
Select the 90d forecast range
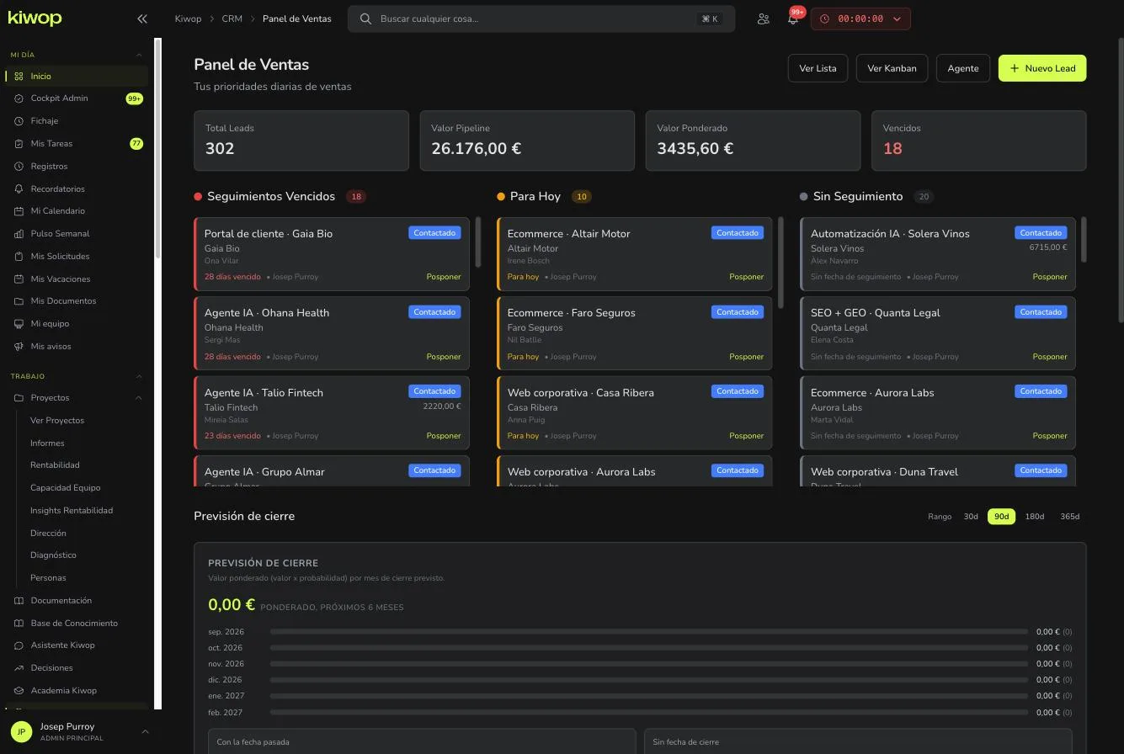click(1001, 517)
